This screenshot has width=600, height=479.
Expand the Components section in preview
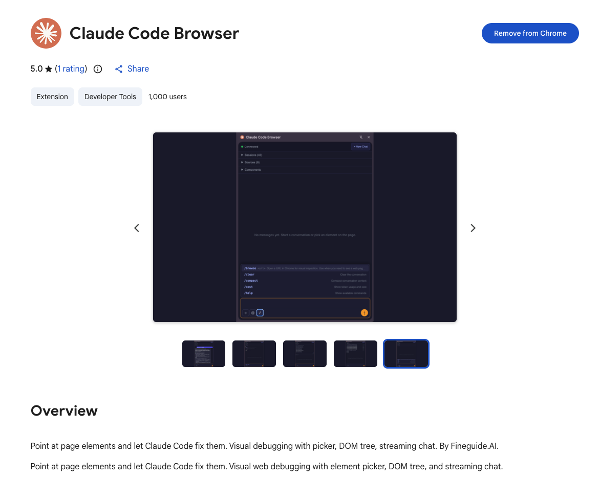[x=305, y=170]
